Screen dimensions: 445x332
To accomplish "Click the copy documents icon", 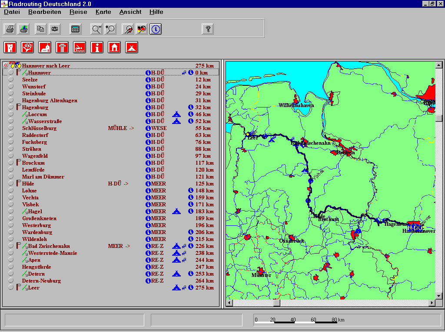I will click(41, 29).
